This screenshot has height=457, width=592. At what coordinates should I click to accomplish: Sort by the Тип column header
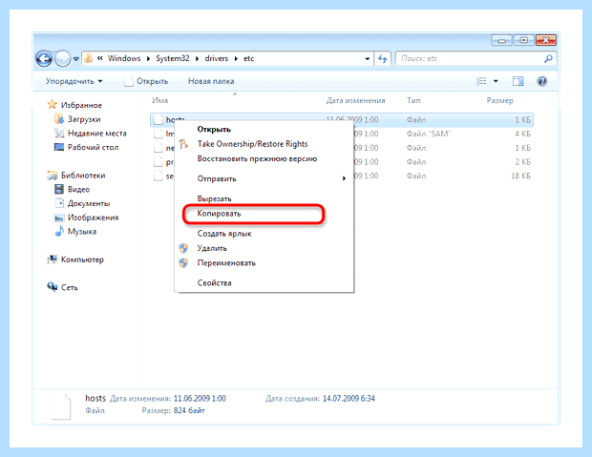point(413,100)
